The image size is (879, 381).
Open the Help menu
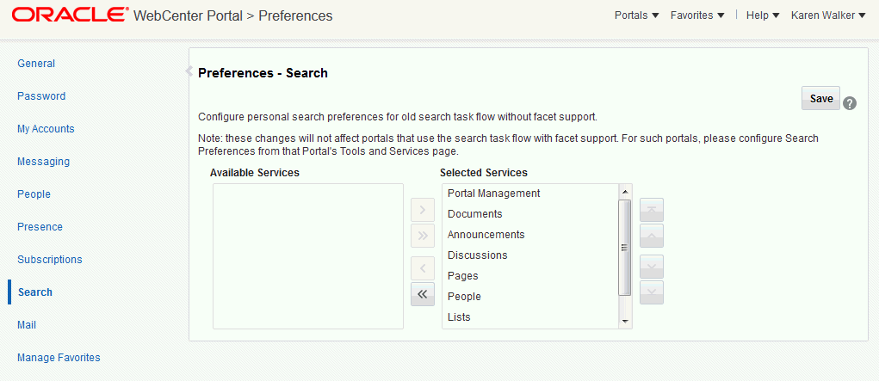point(763,15)
